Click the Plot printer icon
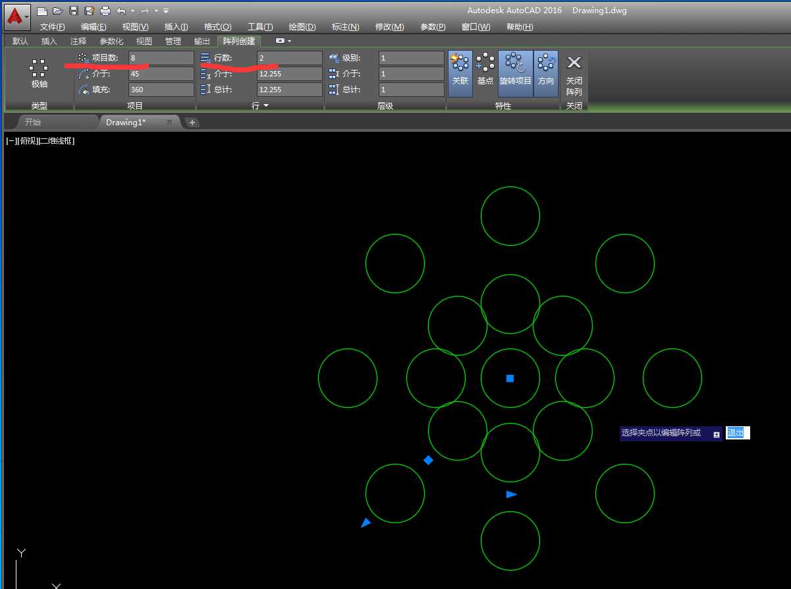Screen dimensions: 791x589 [105, 11]
